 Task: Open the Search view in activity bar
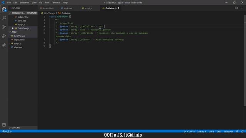pyautogui.click(x=4, y=18)
